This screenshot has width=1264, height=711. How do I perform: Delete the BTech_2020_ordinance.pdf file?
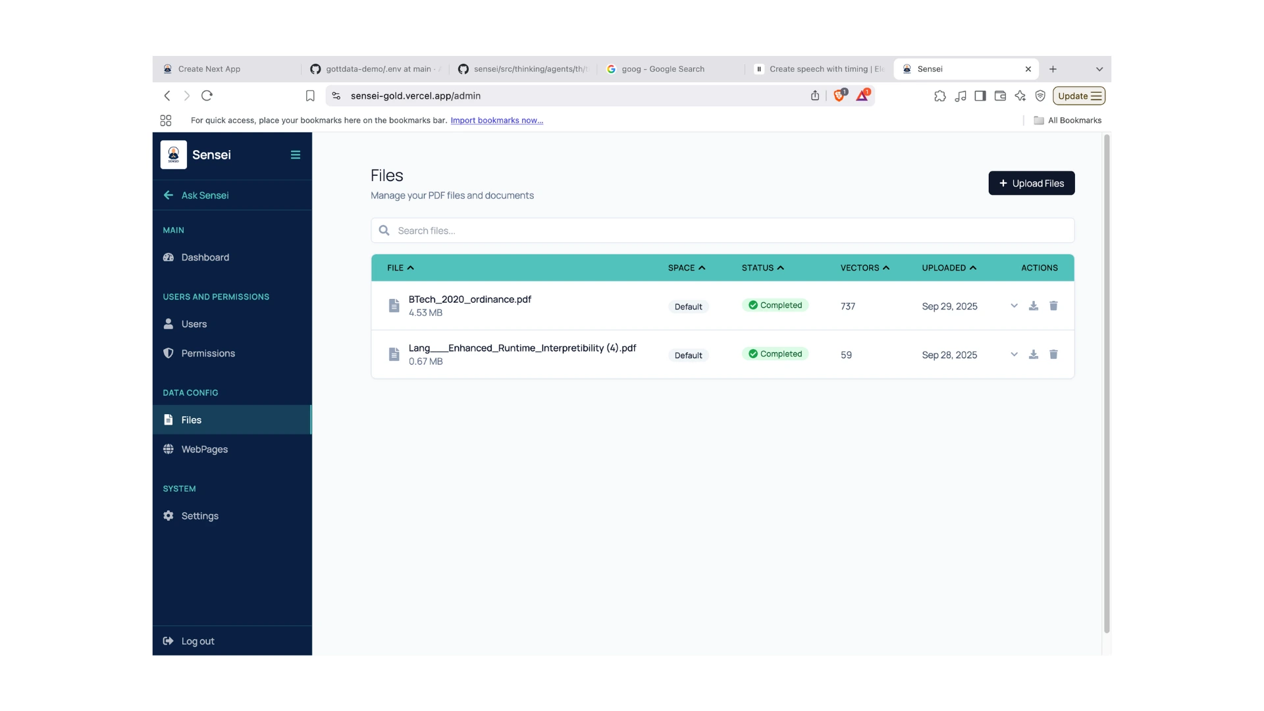pos(1053,305)
